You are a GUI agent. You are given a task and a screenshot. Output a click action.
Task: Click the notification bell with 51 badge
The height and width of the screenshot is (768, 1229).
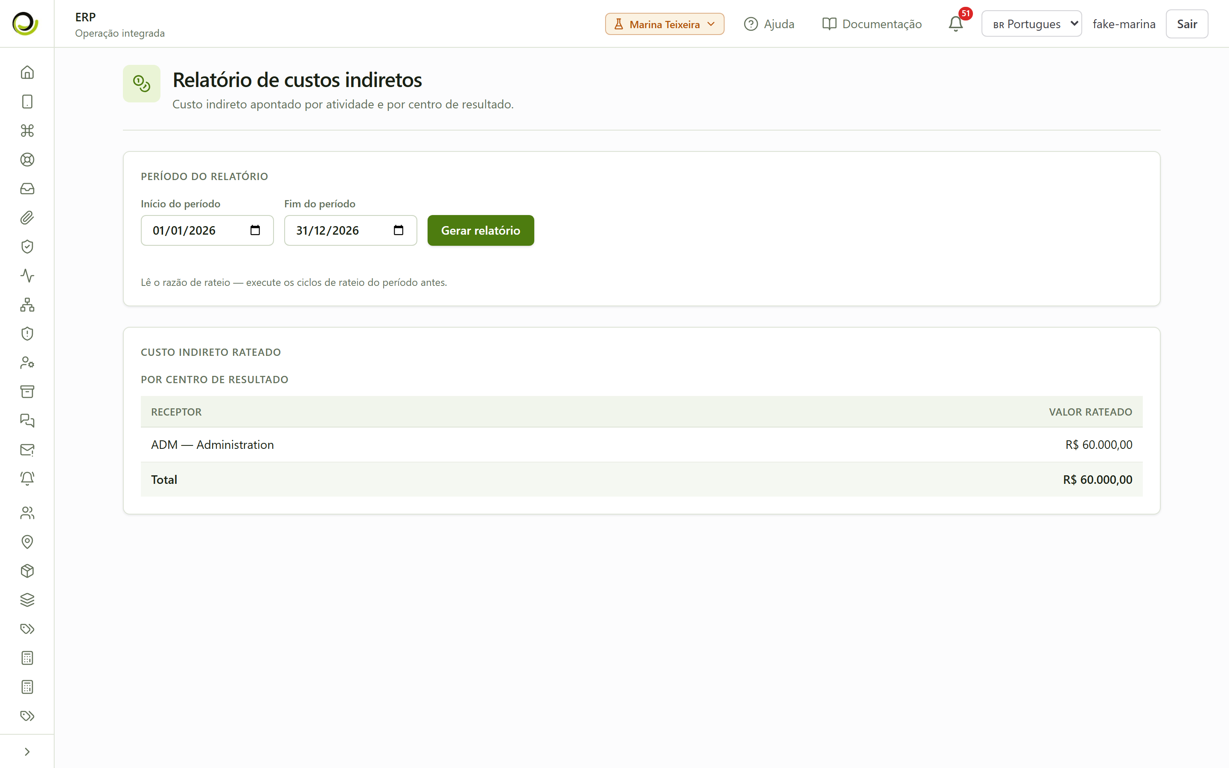(x=956, y=23)
